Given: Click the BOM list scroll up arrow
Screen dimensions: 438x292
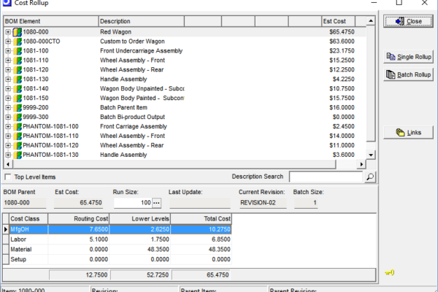Looking at the screenshot, I should click(371, 21).
